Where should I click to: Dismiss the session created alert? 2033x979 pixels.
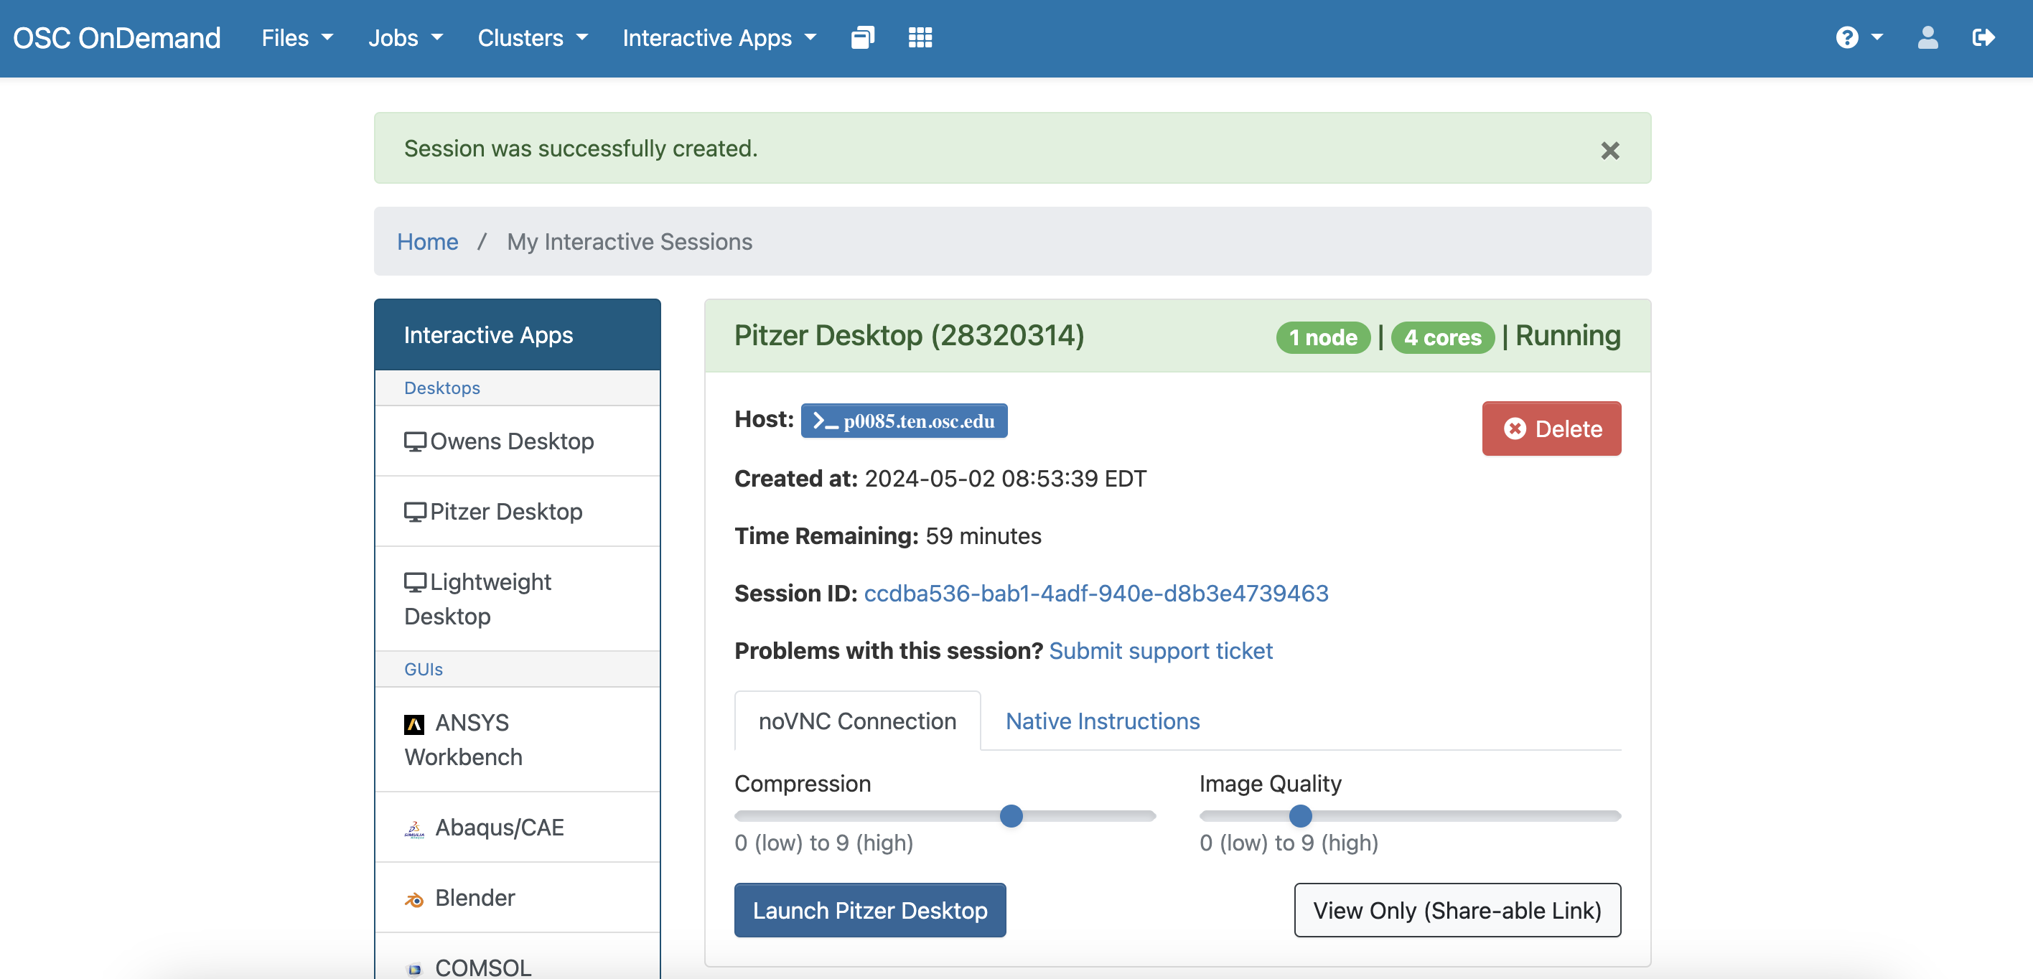click(1610, 150)
